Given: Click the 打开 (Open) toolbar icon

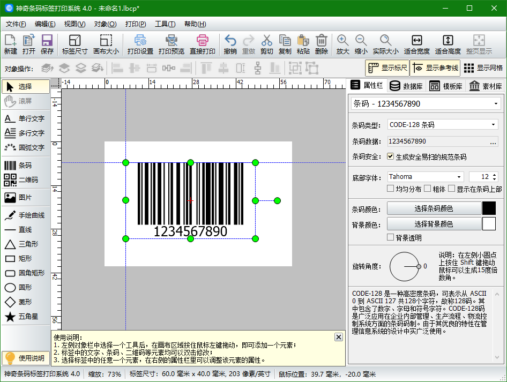Looking at the screenshot, I should coord(29,44).
